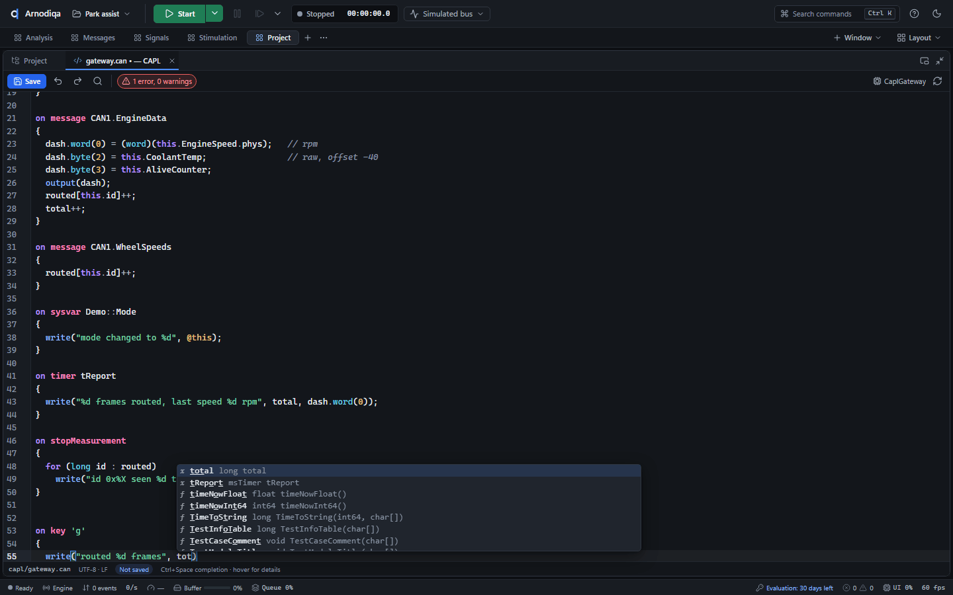Click the "// raw, offset -40" comment
This screenshot has width=953, height=595.
(x=332, y=157)
